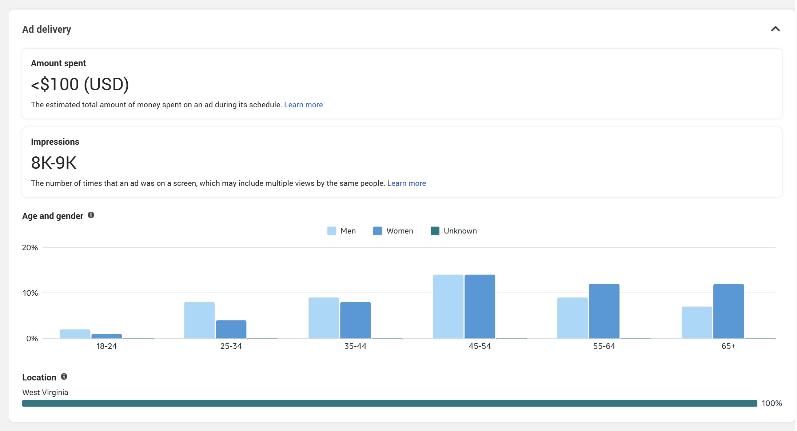Collapse the Ad delivery section
The width and height of the screenshot is (797, 431).
(775, 29)
